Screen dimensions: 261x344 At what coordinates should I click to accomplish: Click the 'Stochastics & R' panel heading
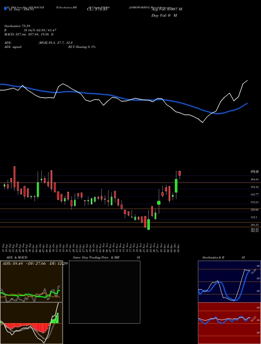click(213, 257)
